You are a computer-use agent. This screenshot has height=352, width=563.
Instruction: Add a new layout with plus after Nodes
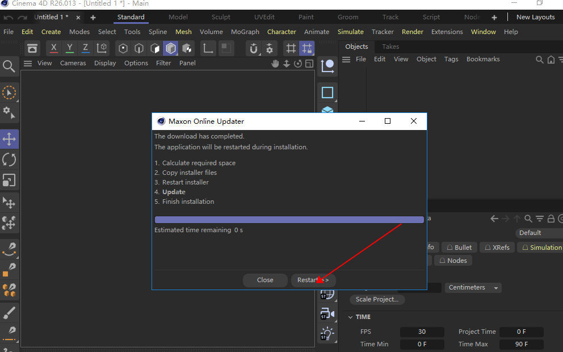494,17
